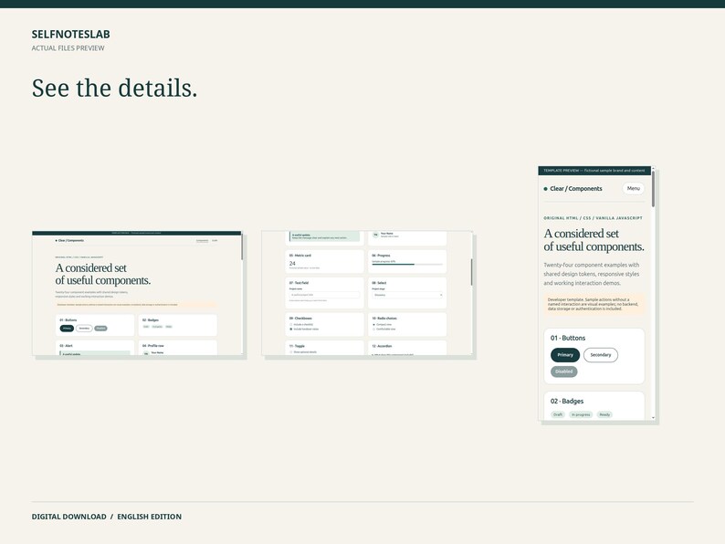The image size is (725, 544).
Task: Click scroll-down arrow in mobile preview
Action: 653,418
